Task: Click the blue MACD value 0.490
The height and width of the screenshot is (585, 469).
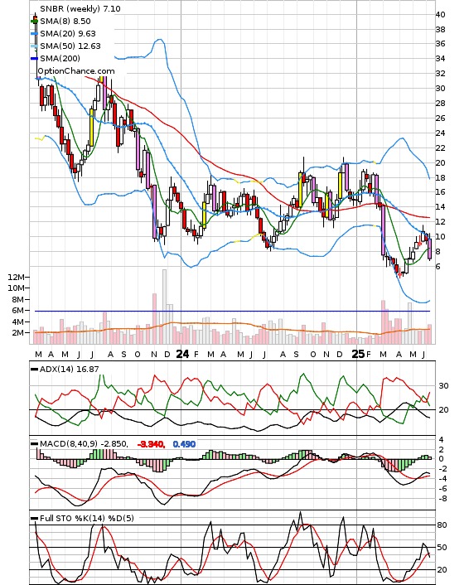Action: tap(184, 444)
